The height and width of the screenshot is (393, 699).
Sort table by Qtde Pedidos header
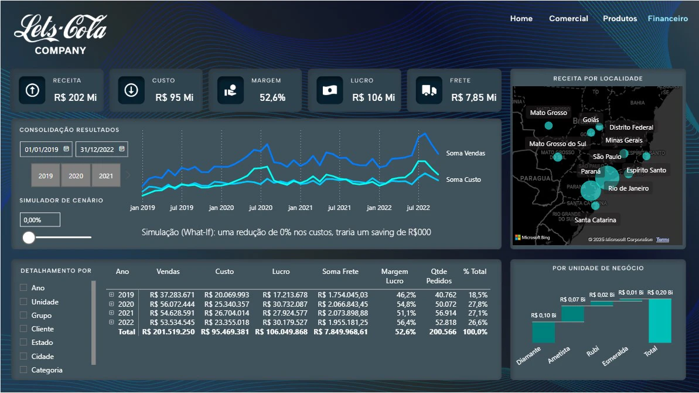(x=439, y=276)
